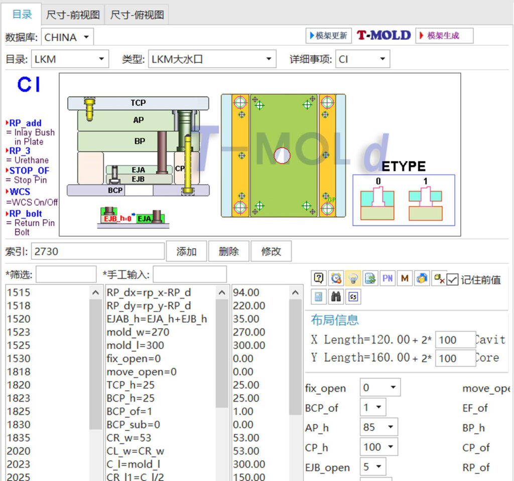Switch to the 尺寸-俯视图 tab
This screenshot has width=514, height=481.
(137, 15)
